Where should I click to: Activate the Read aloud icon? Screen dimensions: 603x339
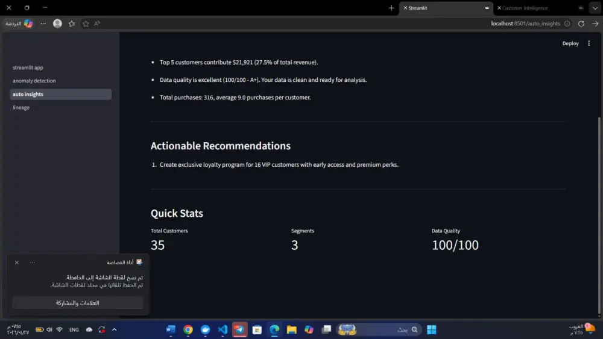pyautogui.click(x=97, y=23)
